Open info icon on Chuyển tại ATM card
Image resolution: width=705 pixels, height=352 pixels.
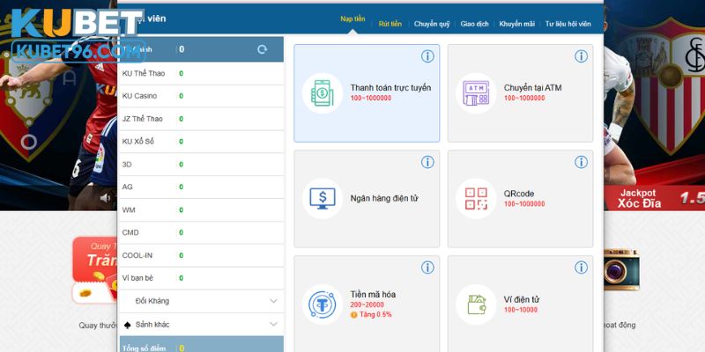pyautogui.click(x=581, y=56)
